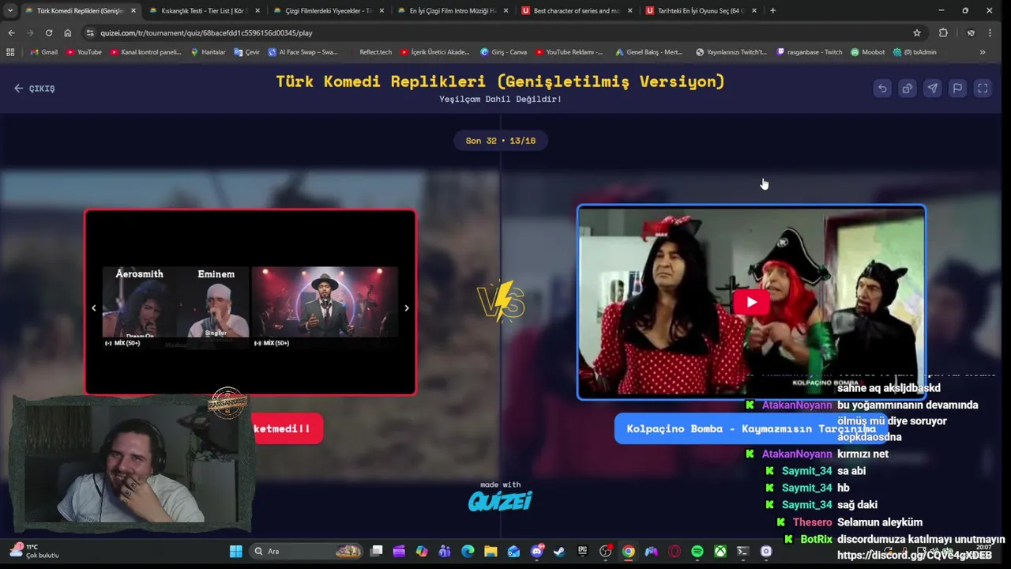Viewport: 1011px width, 569px height.
Task: Open a new browser tab
Action: click(772, 10)
